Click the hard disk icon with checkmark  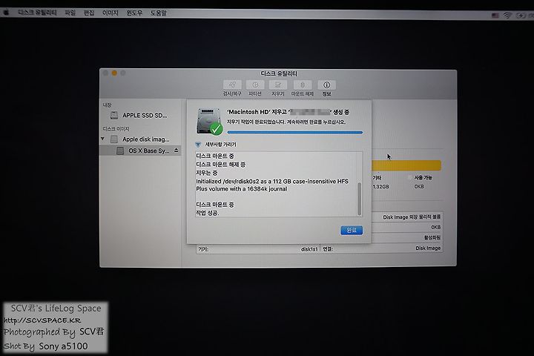tap(209, 122)
